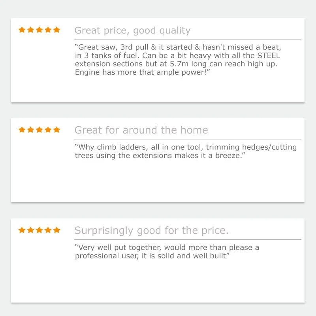Click the review text starting "Great saw, 3rd pull"
This screenshot has width=316, height=316.
point(178,60)
